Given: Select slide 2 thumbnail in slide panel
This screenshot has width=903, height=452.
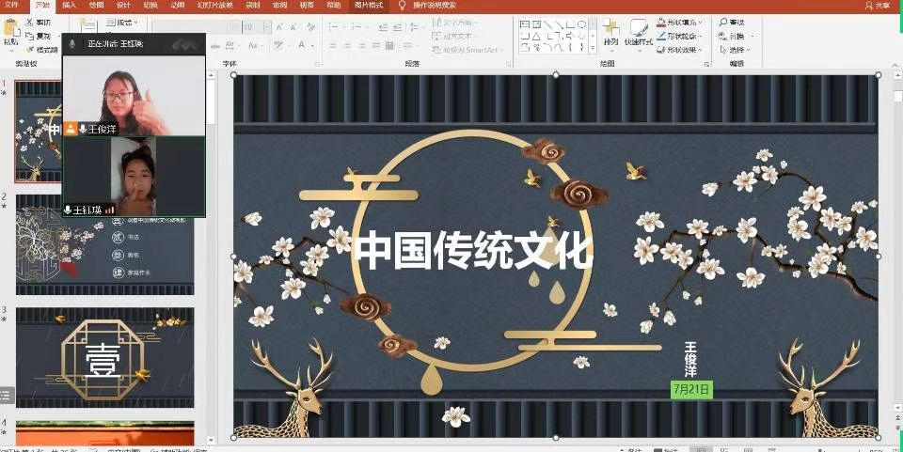Looking at the screenshot, I should click(x=104, y=244).
